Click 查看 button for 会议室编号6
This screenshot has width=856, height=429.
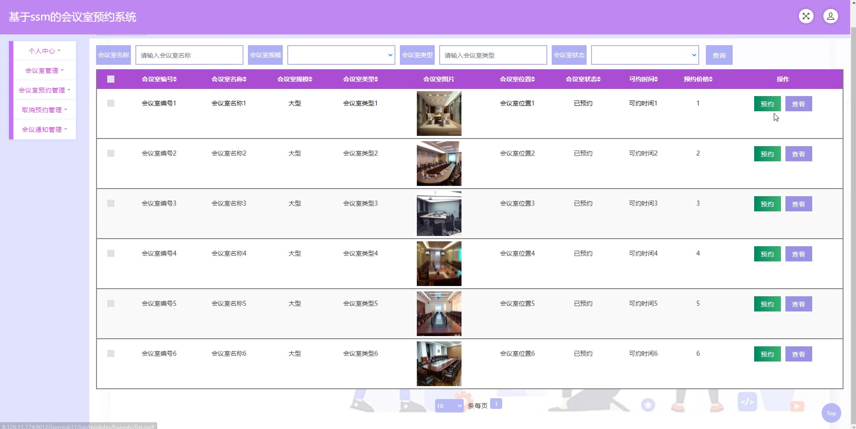pyautogui.click(x=799, y=354)
